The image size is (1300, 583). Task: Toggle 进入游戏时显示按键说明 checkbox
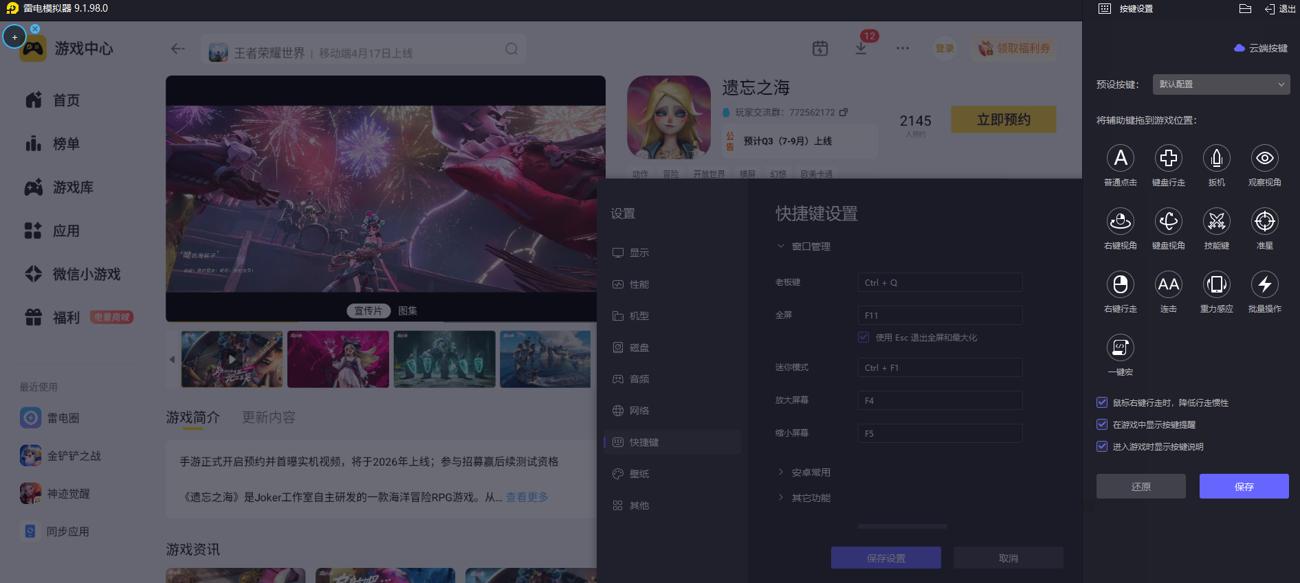pyautogui.click(x=1102, y=446)
